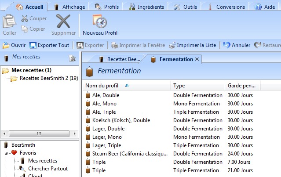Click the Coller clipboard icon
Screen dimensions: 281x177
[x=9, y=21]
